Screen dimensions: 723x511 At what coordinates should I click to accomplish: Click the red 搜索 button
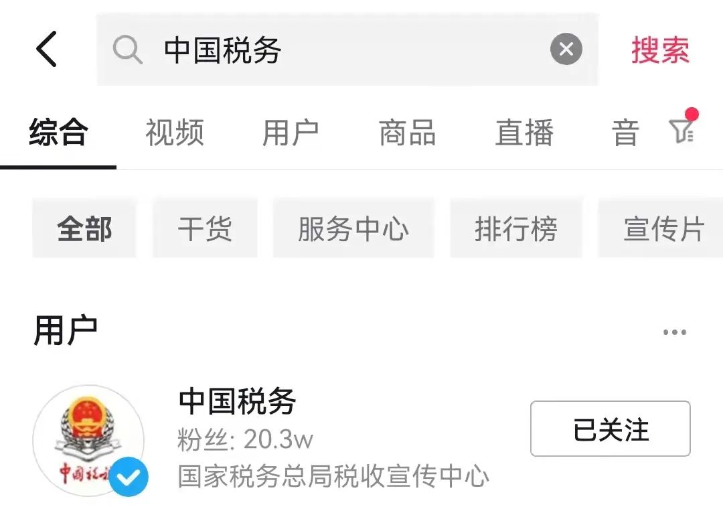pos(660,50)
